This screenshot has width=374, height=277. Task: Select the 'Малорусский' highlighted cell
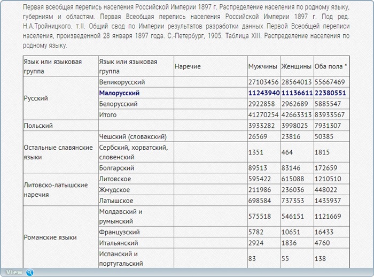pos(136,93)
